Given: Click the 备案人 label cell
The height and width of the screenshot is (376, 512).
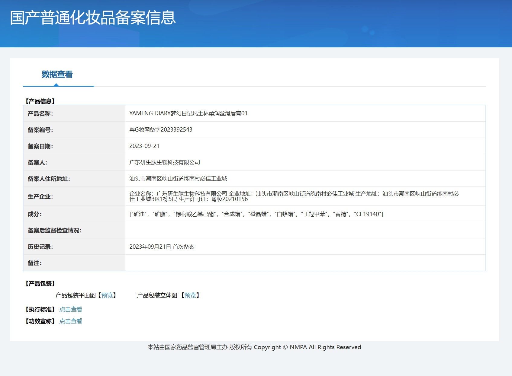Looking at the screenshot, I should tap(74, 162).
